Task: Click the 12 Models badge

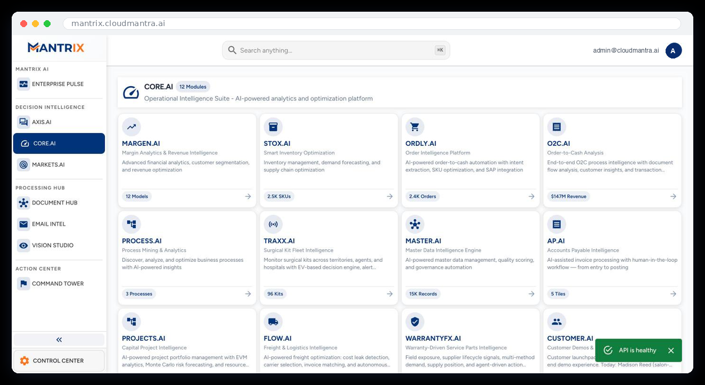Action: [137, 196]
